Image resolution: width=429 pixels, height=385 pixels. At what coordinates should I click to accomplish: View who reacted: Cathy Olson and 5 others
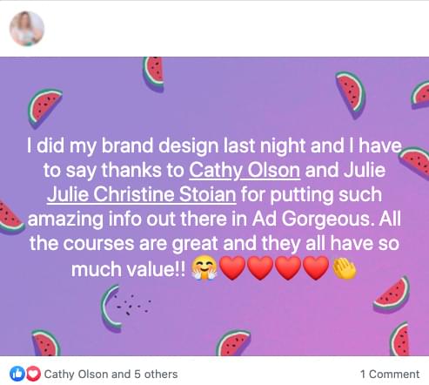click(111, 375)
